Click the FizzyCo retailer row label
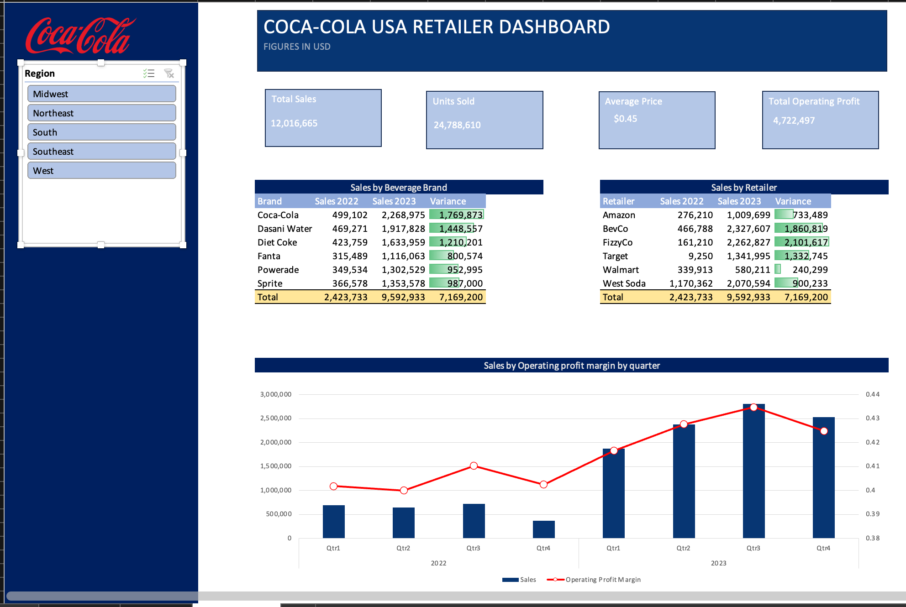This screenshot has height=607, width=906. [x=617, y=242]
